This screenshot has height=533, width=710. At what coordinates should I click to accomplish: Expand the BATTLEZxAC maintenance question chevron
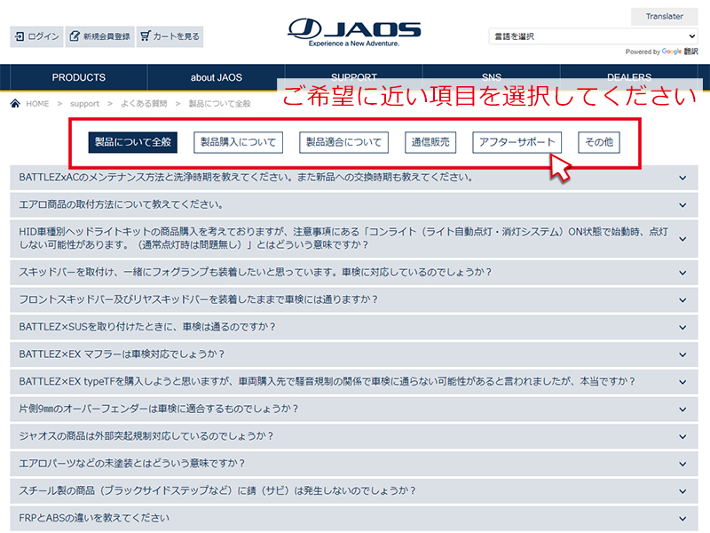[x=682, y=179]
